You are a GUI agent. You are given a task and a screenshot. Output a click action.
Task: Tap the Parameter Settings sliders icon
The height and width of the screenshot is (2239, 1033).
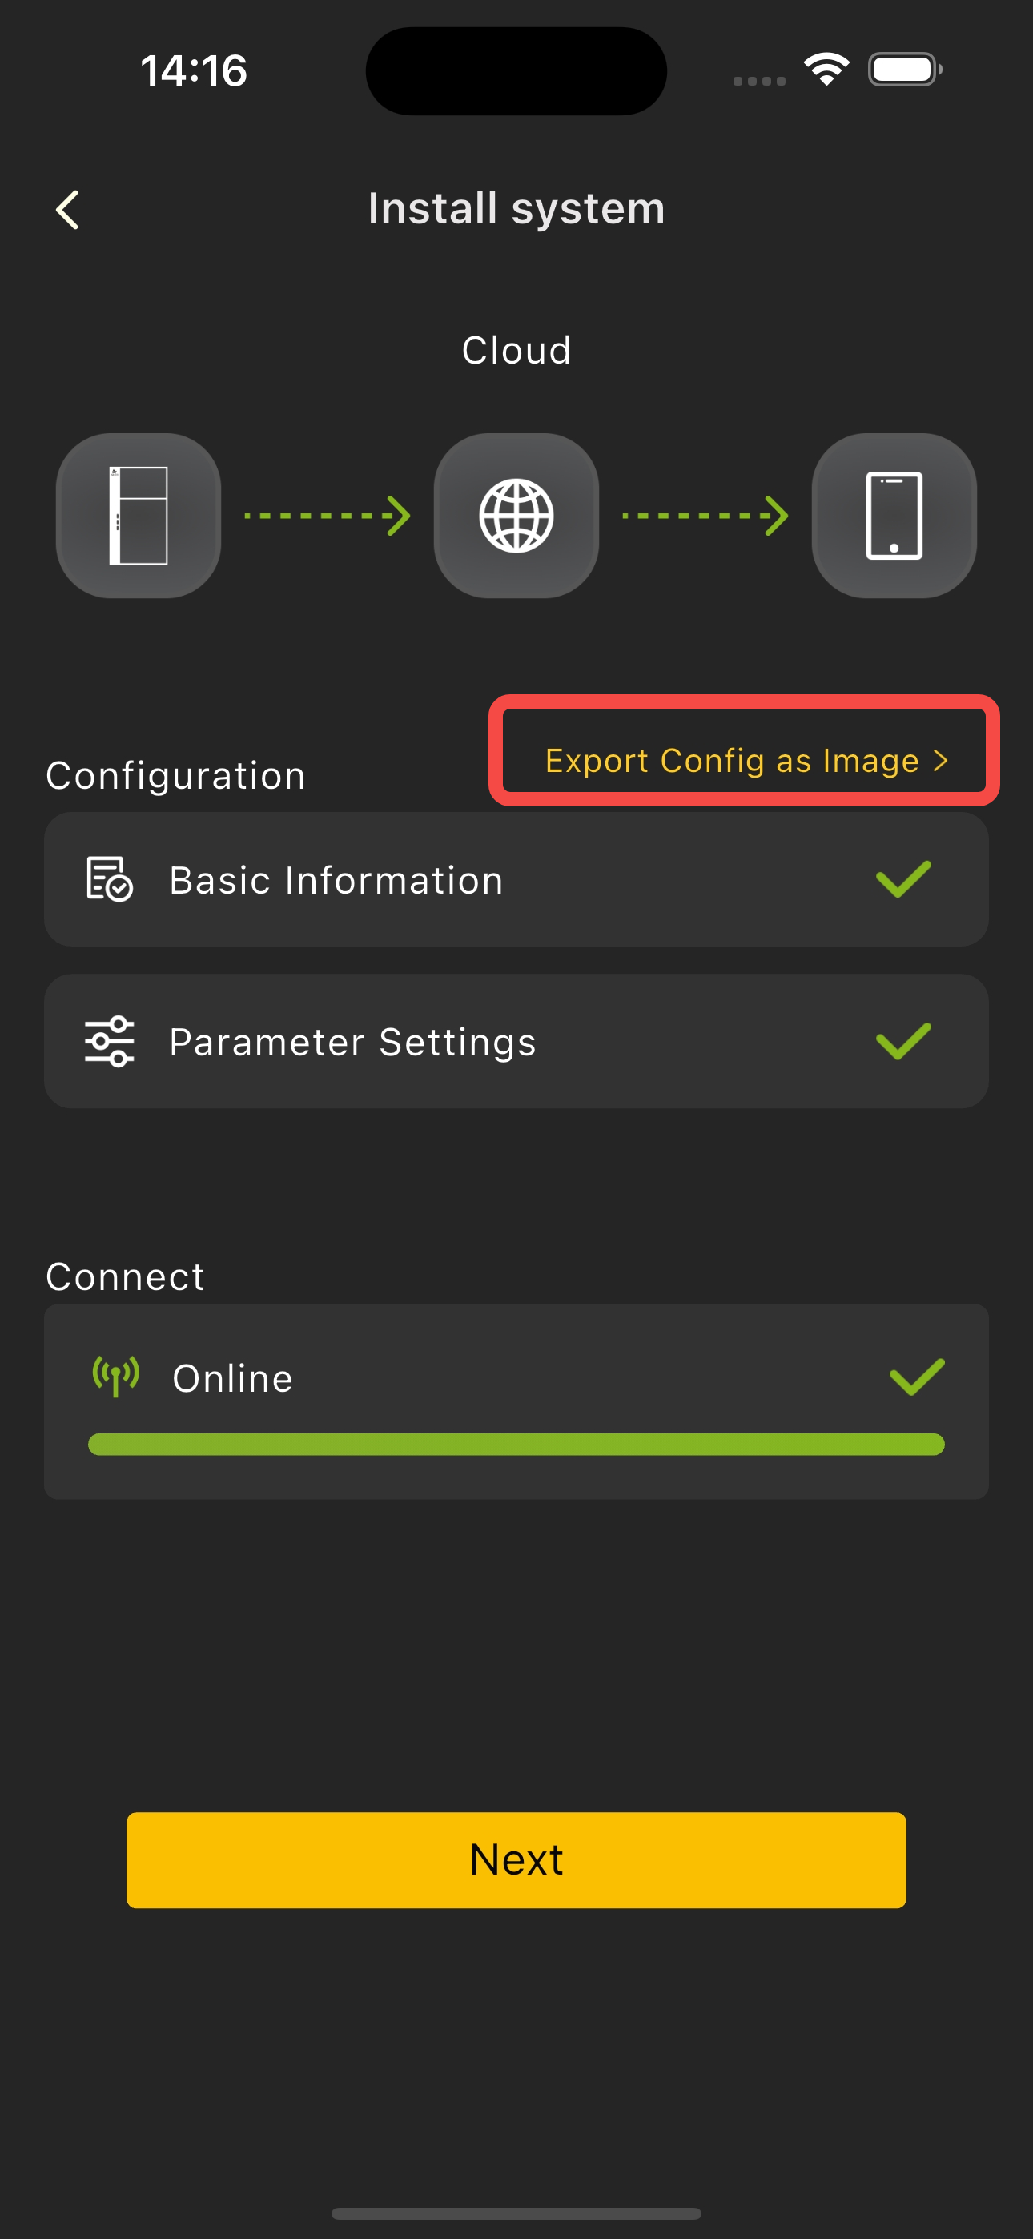click(x=110, y=1041)
